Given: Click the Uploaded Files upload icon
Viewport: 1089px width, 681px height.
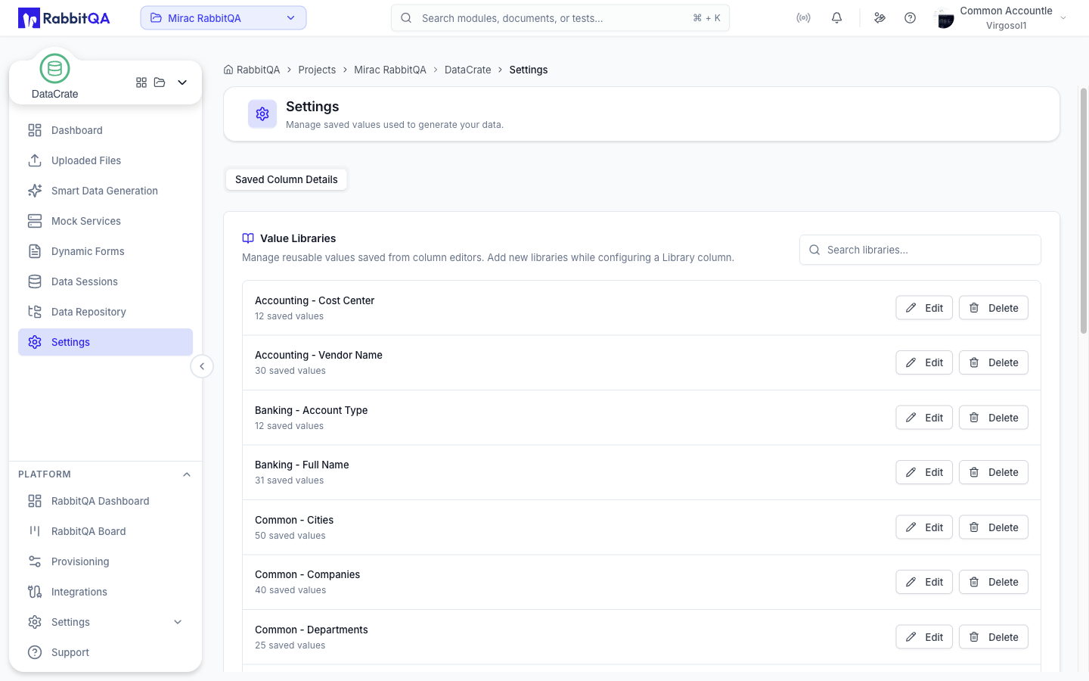Looking at the screenshot, I should coord(35,160).
